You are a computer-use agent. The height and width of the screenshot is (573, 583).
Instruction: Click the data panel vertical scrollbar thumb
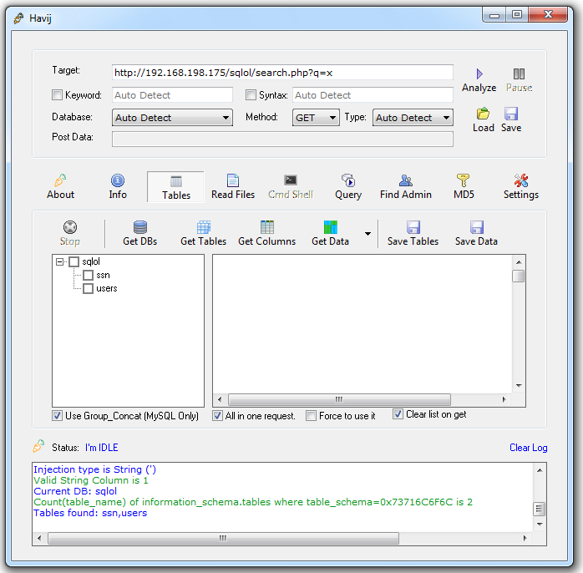point(519,276)
